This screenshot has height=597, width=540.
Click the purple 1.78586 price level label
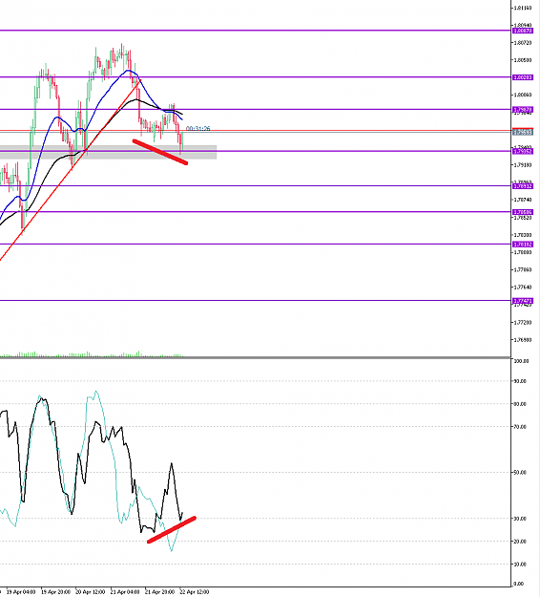tap(523, 212)
